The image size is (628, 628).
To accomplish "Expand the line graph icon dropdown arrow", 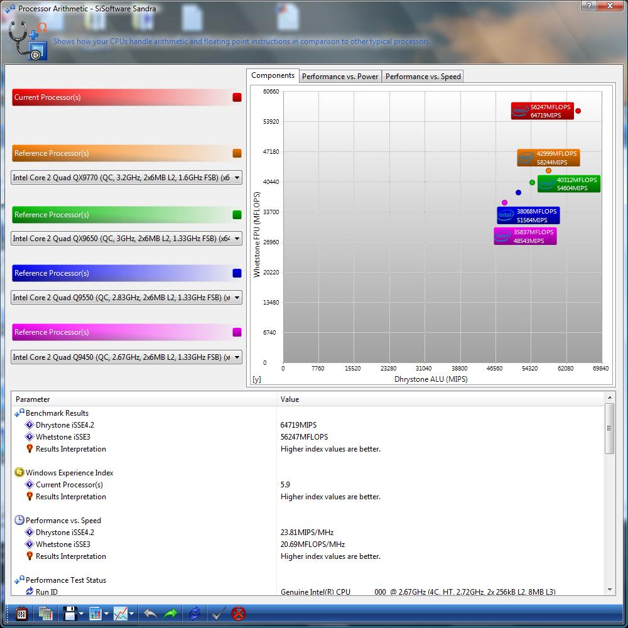I will [131, 614].
